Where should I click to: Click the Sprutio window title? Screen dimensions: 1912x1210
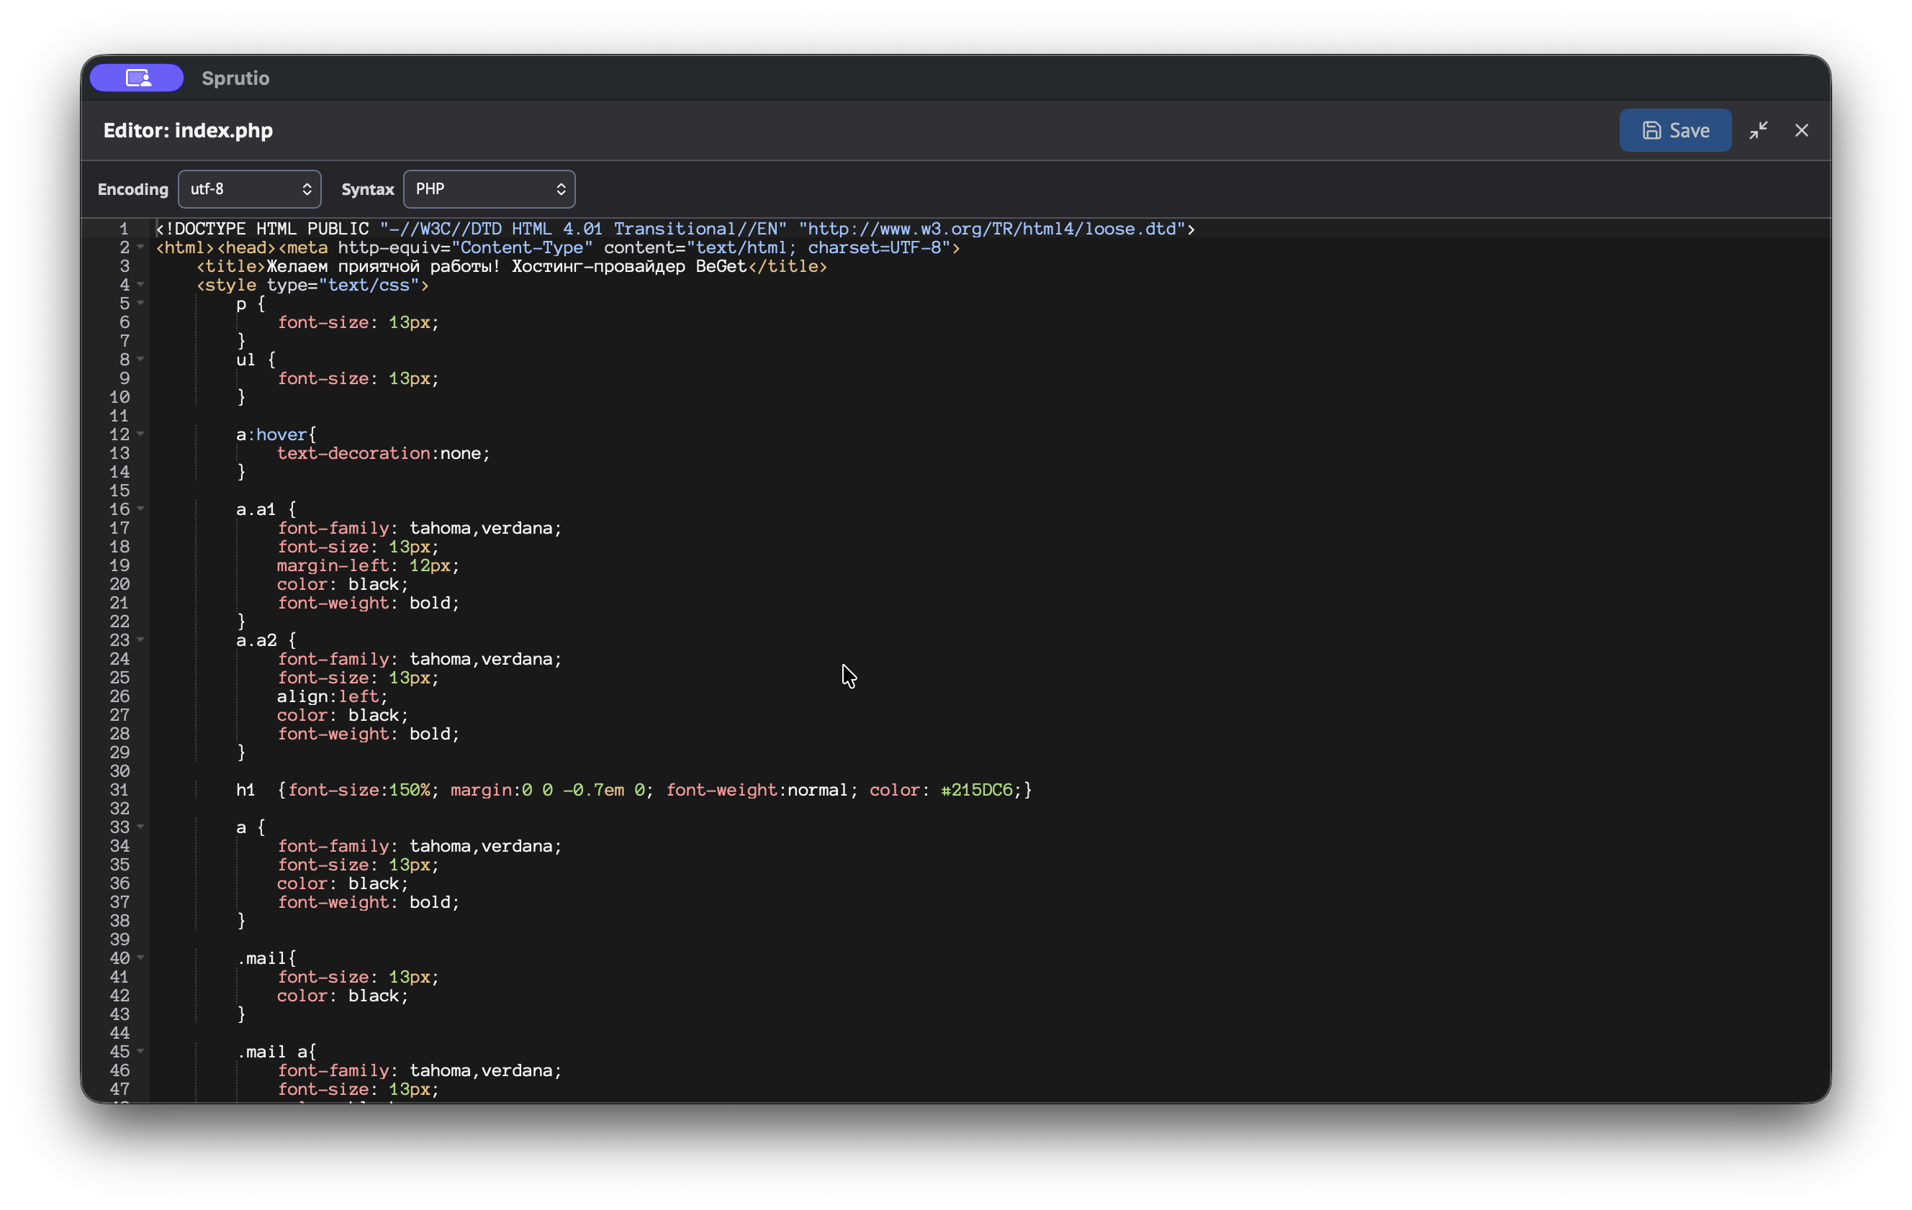pos(235,78)
